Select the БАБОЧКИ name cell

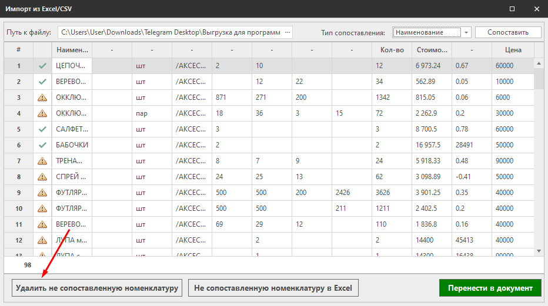[x=72, y=145]
